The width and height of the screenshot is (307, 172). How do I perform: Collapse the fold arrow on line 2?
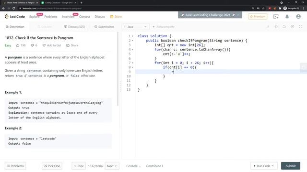(x=132, y=41)
